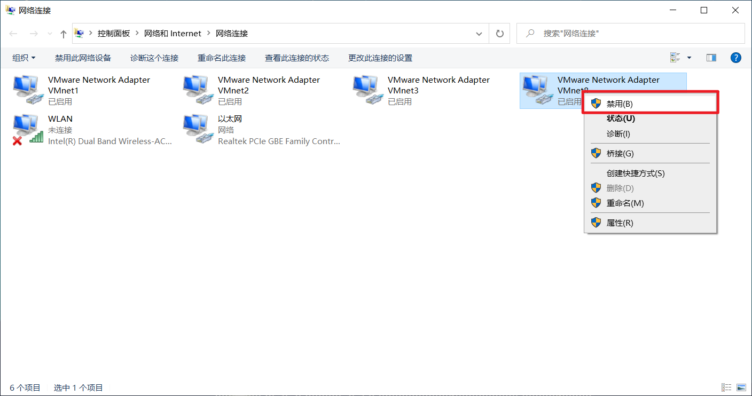Click the back navigation arrow
The height and width of the screenshot is (396, 752).
[x=13, y=34]
